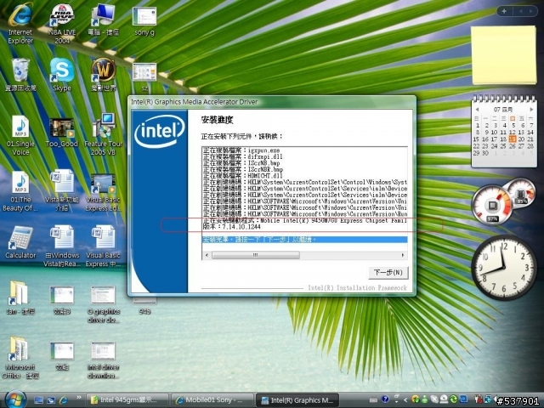
Task: Select day 19 in calendar gadget
Action: point(512,139)
